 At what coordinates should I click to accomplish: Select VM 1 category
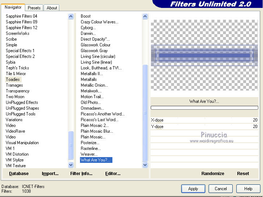point(10,148)
